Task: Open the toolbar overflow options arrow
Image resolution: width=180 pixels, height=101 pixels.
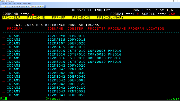Action: (x=45, y=7)
